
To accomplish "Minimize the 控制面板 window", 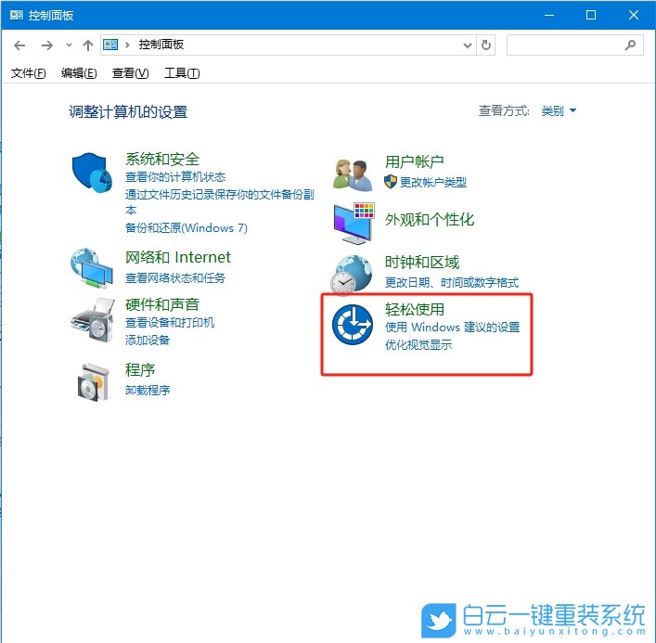I will pyautogui.click(x=549, y=15).
